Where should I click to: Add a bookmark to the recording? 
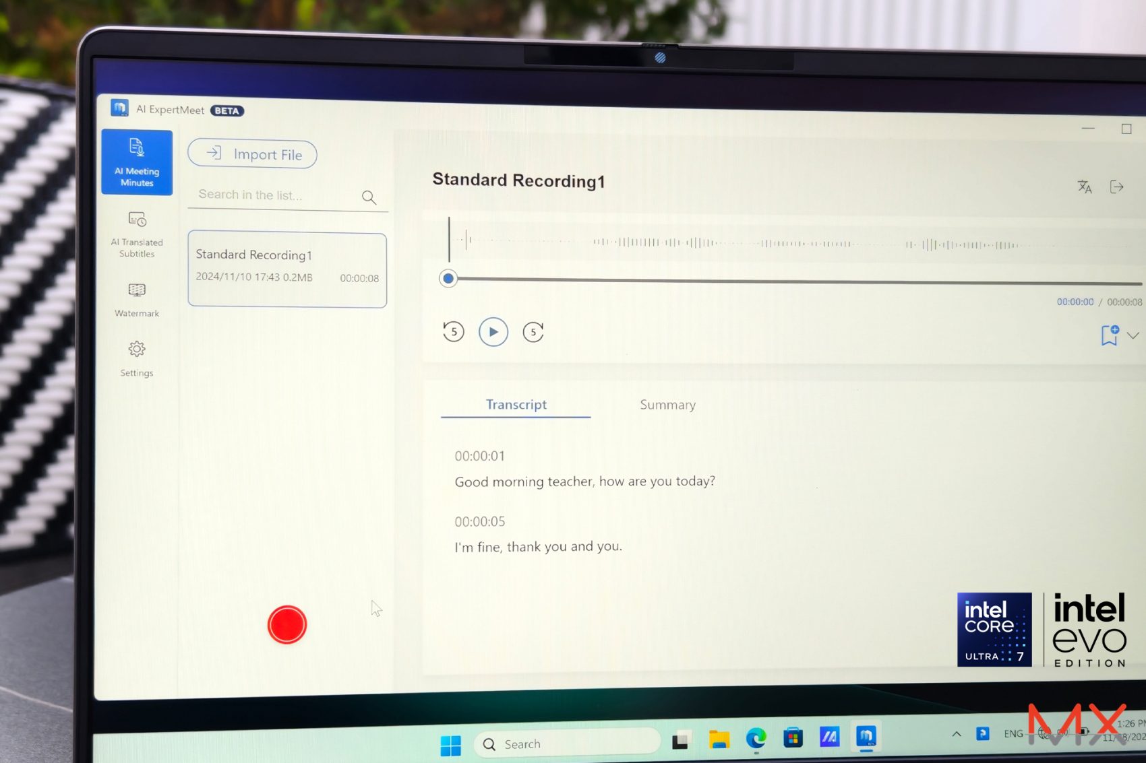(1110, 335)
